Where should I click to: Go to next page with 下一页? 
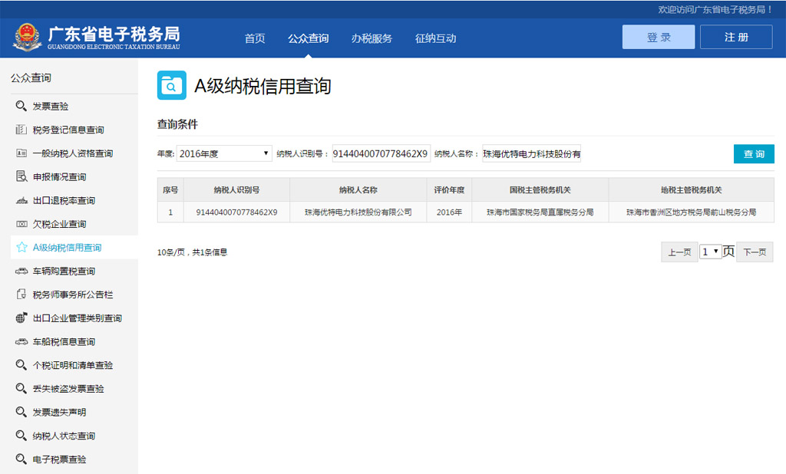click(x=755, y=252)
